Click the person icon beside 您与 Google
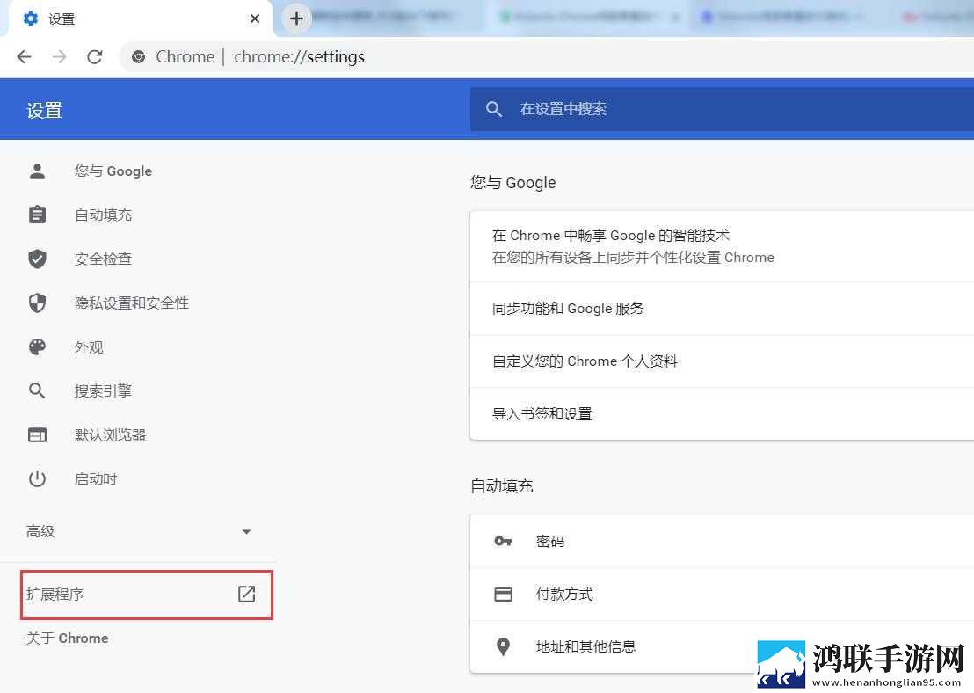The image size is (974, 693). coord(37,171)
